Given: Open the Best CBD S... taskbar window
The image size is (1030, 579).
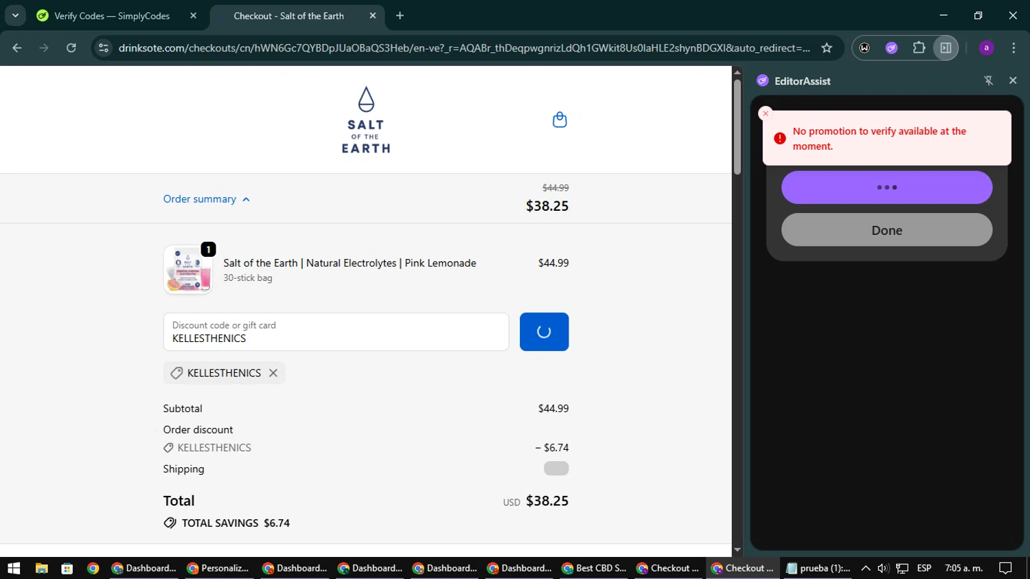Looking at the screenshot, I should 594,568.
